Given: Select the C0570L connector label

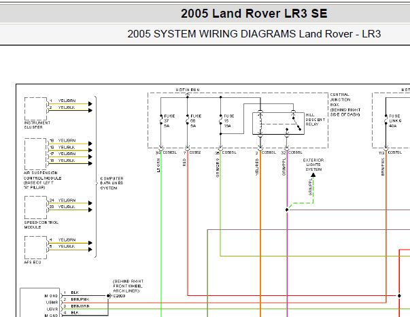Looking at the screenshot, I should (395, 152).
